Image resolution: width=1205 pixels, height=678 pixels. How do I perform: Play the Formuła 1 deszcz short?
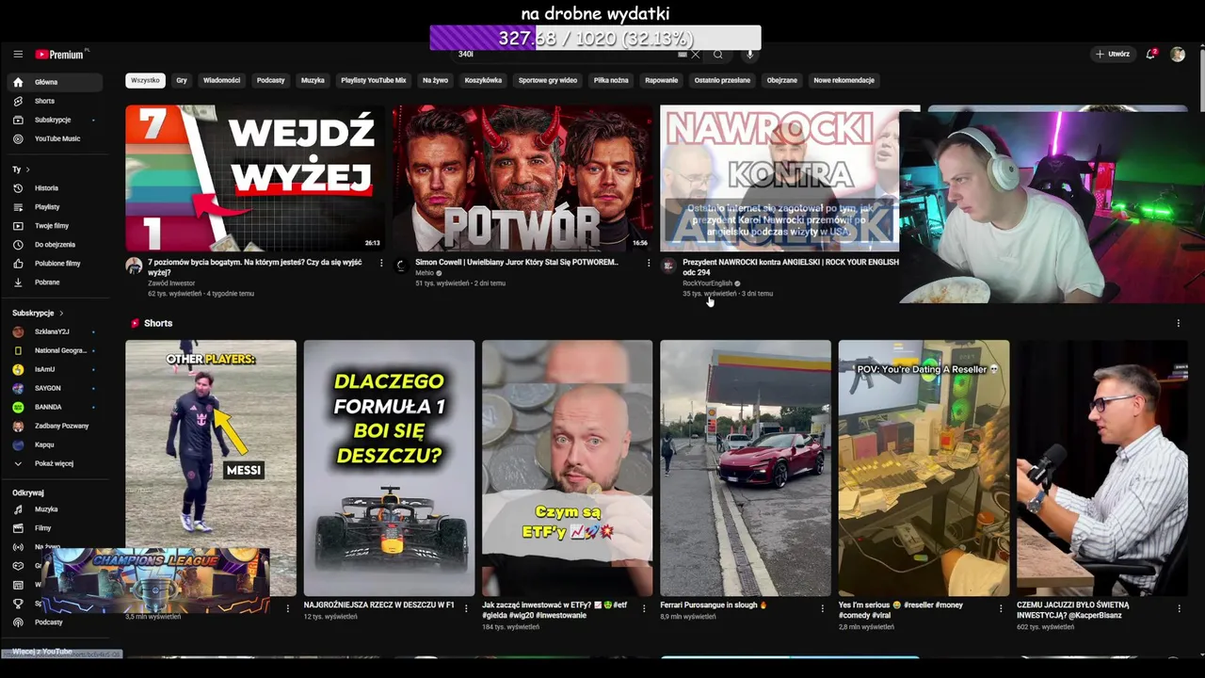pos(389,468)
